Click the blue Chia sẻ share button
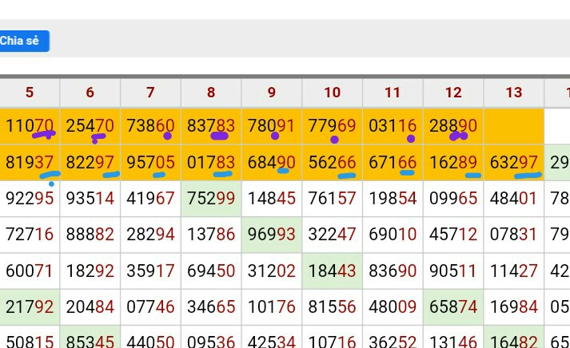Screen dimensions: 570x348 tap(23, 41)
